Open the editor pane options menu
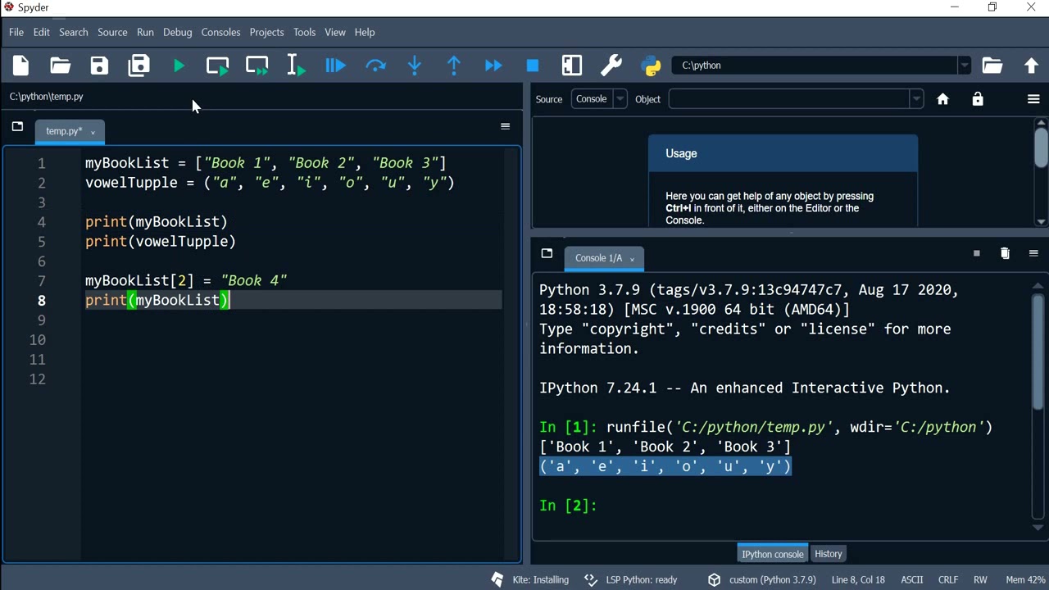Viewport: 1049px width, 590px height. click(506, 126)
